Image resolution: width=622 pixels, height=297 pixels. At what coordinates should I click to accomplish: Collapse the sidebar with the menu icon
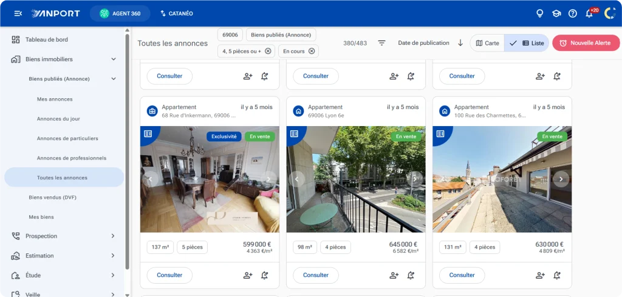click(18, 13)
